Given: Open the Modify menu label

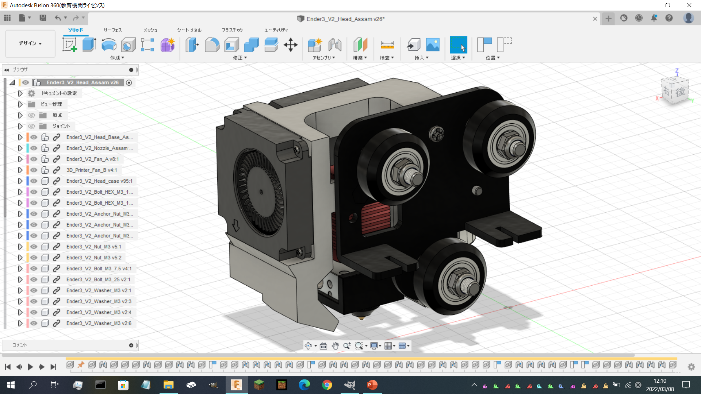Looking at the screenshot, I should click(240, 58).
